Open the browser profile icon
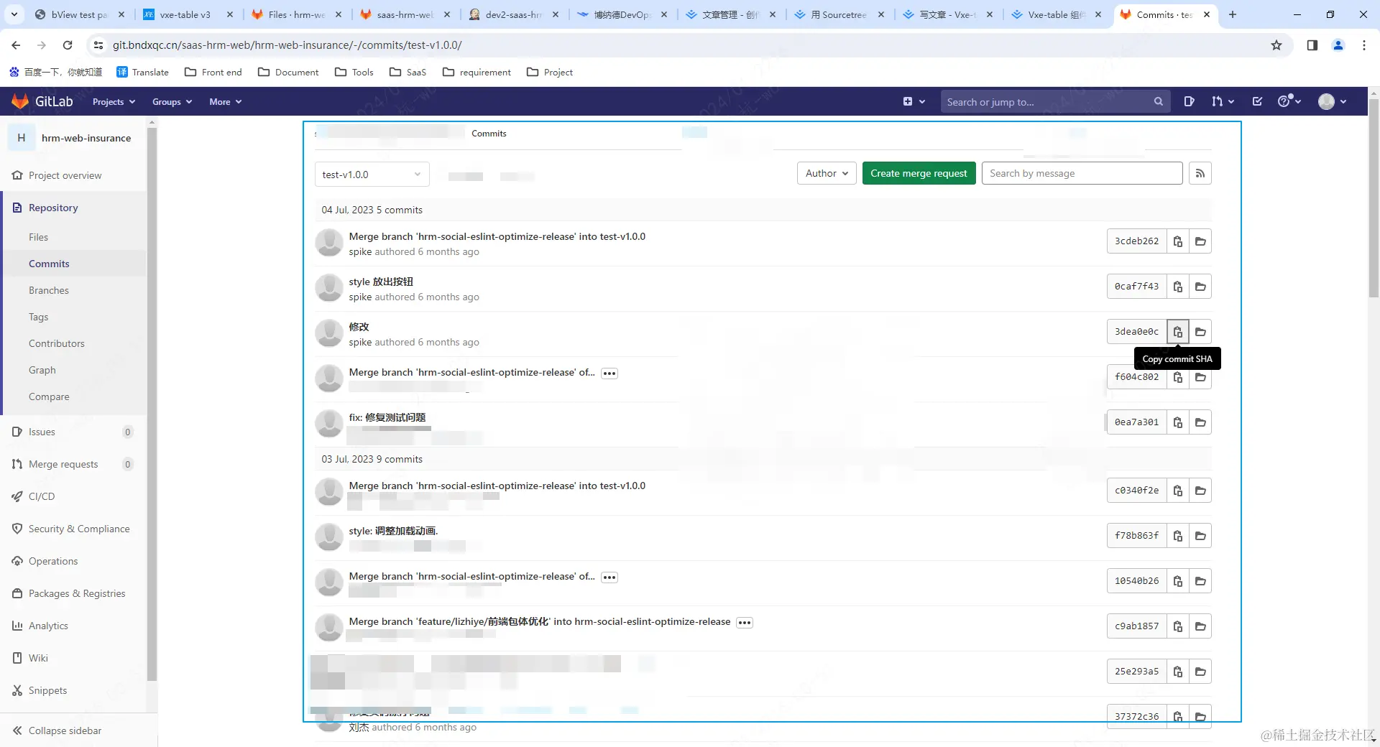The height and width of the screenshot is (747, 1380). pos(1338,45)
